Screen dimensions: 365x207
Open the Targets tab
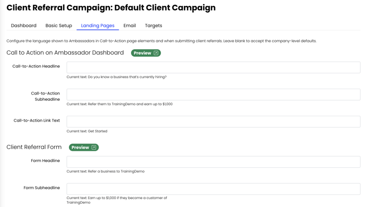[x=153, y=25]
